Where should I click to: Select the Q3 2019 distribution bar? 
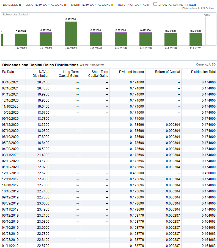46,39
